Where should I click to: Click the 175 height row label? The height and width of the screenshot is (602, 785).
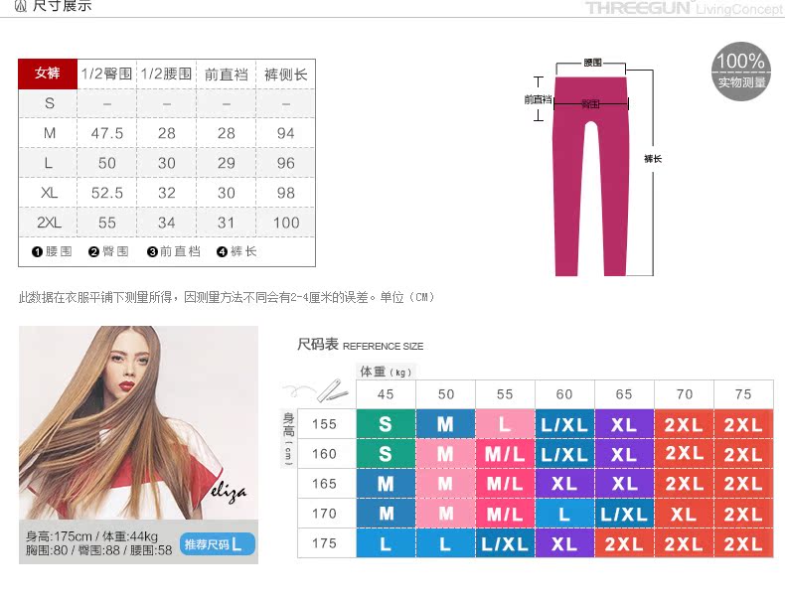[x=324, y=543]
